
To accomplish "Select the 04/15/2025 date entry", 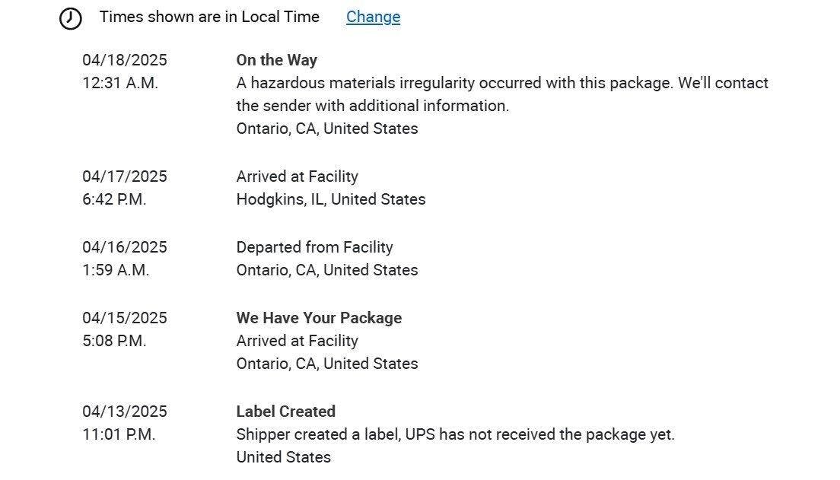I will 125,318.
